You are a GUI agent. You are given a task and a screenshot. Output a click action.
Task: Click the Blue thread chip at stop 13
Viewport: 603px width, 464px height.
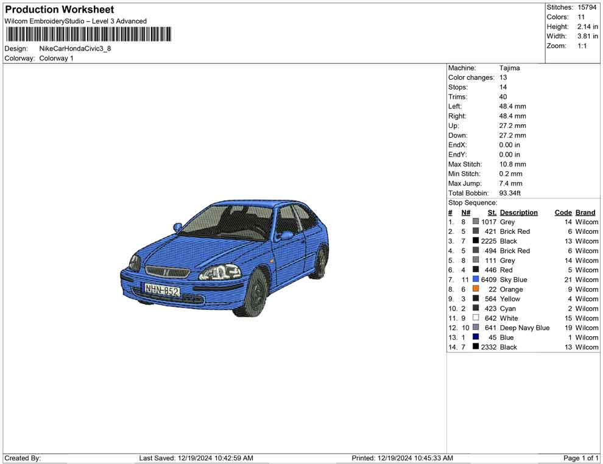(476, 337)
